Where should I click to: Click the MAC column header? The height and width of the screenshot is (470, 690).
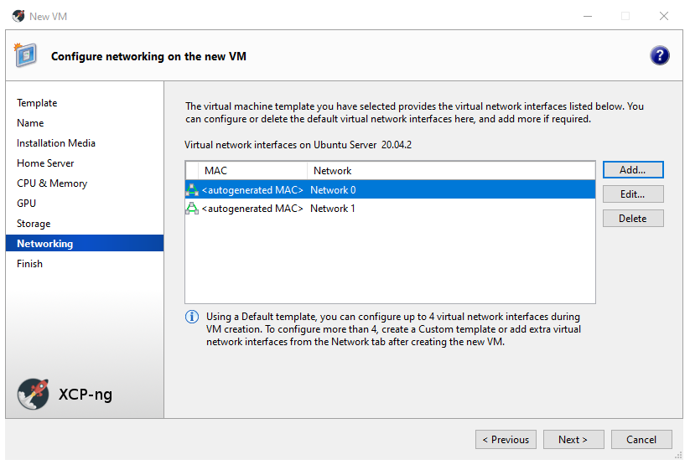point(215,171)
